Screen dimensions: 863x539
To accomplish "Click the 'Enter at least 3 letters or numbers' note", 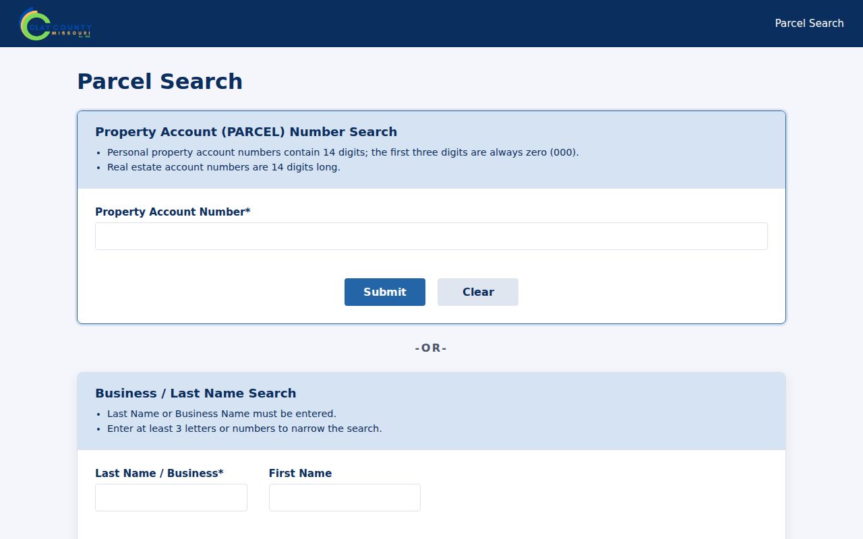I will 245,429.
